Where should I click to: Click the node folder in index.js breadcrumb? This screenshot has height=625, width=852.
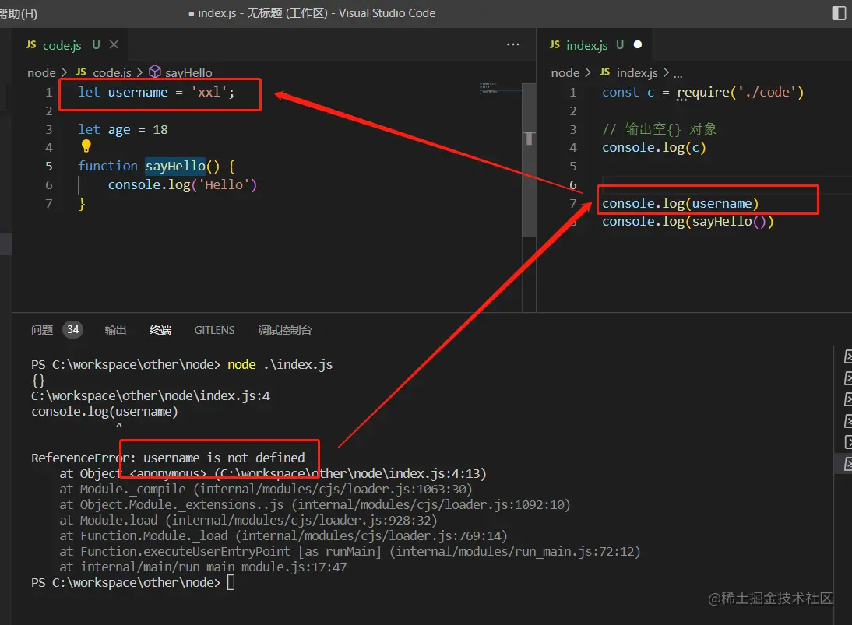click(x=565, y=72)
